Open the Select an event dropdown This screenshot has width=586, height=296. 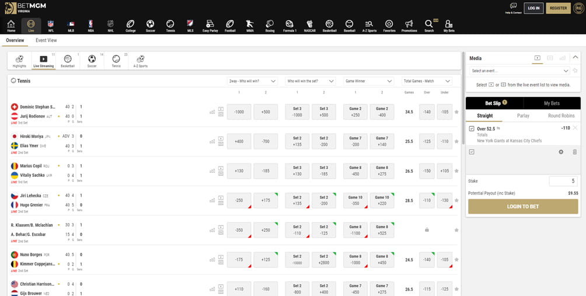(x=520, y=71)
